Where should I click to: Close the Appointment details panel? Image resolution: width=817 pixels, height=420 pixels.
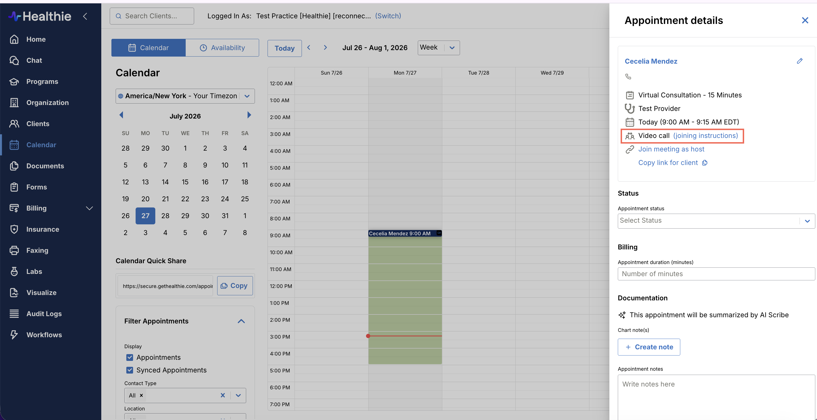805,20
